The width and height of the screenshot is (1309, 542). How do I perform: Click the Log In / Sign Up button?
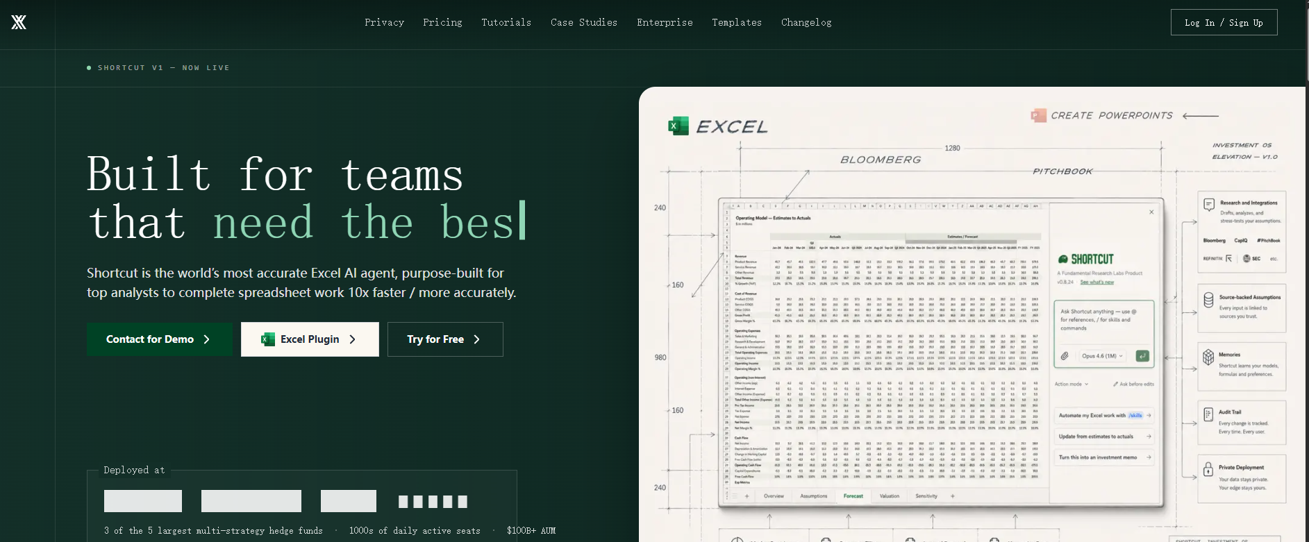[x=1224, y=23]
